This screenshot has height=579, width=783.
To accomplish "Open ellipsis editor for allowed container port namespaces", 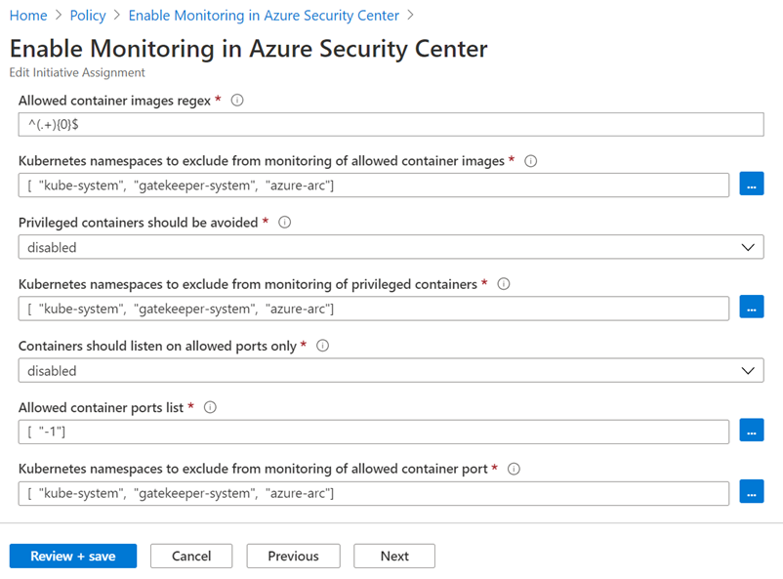I will tap(752, 492).
